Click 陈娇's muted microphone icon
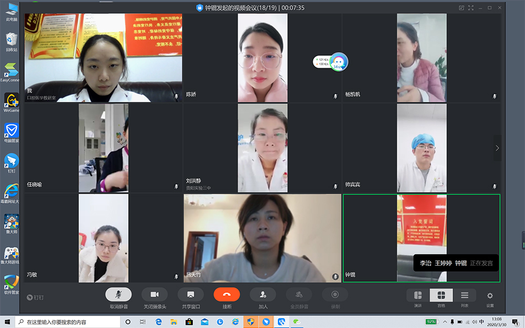525x328 pixels. pyautogui.click(x=335, y=97)
